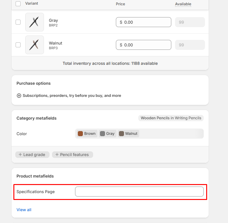This screenshot has height=223, width=228.
Task: Toggle the select-all variants checkbox
Action: click(x=18, y=4)
